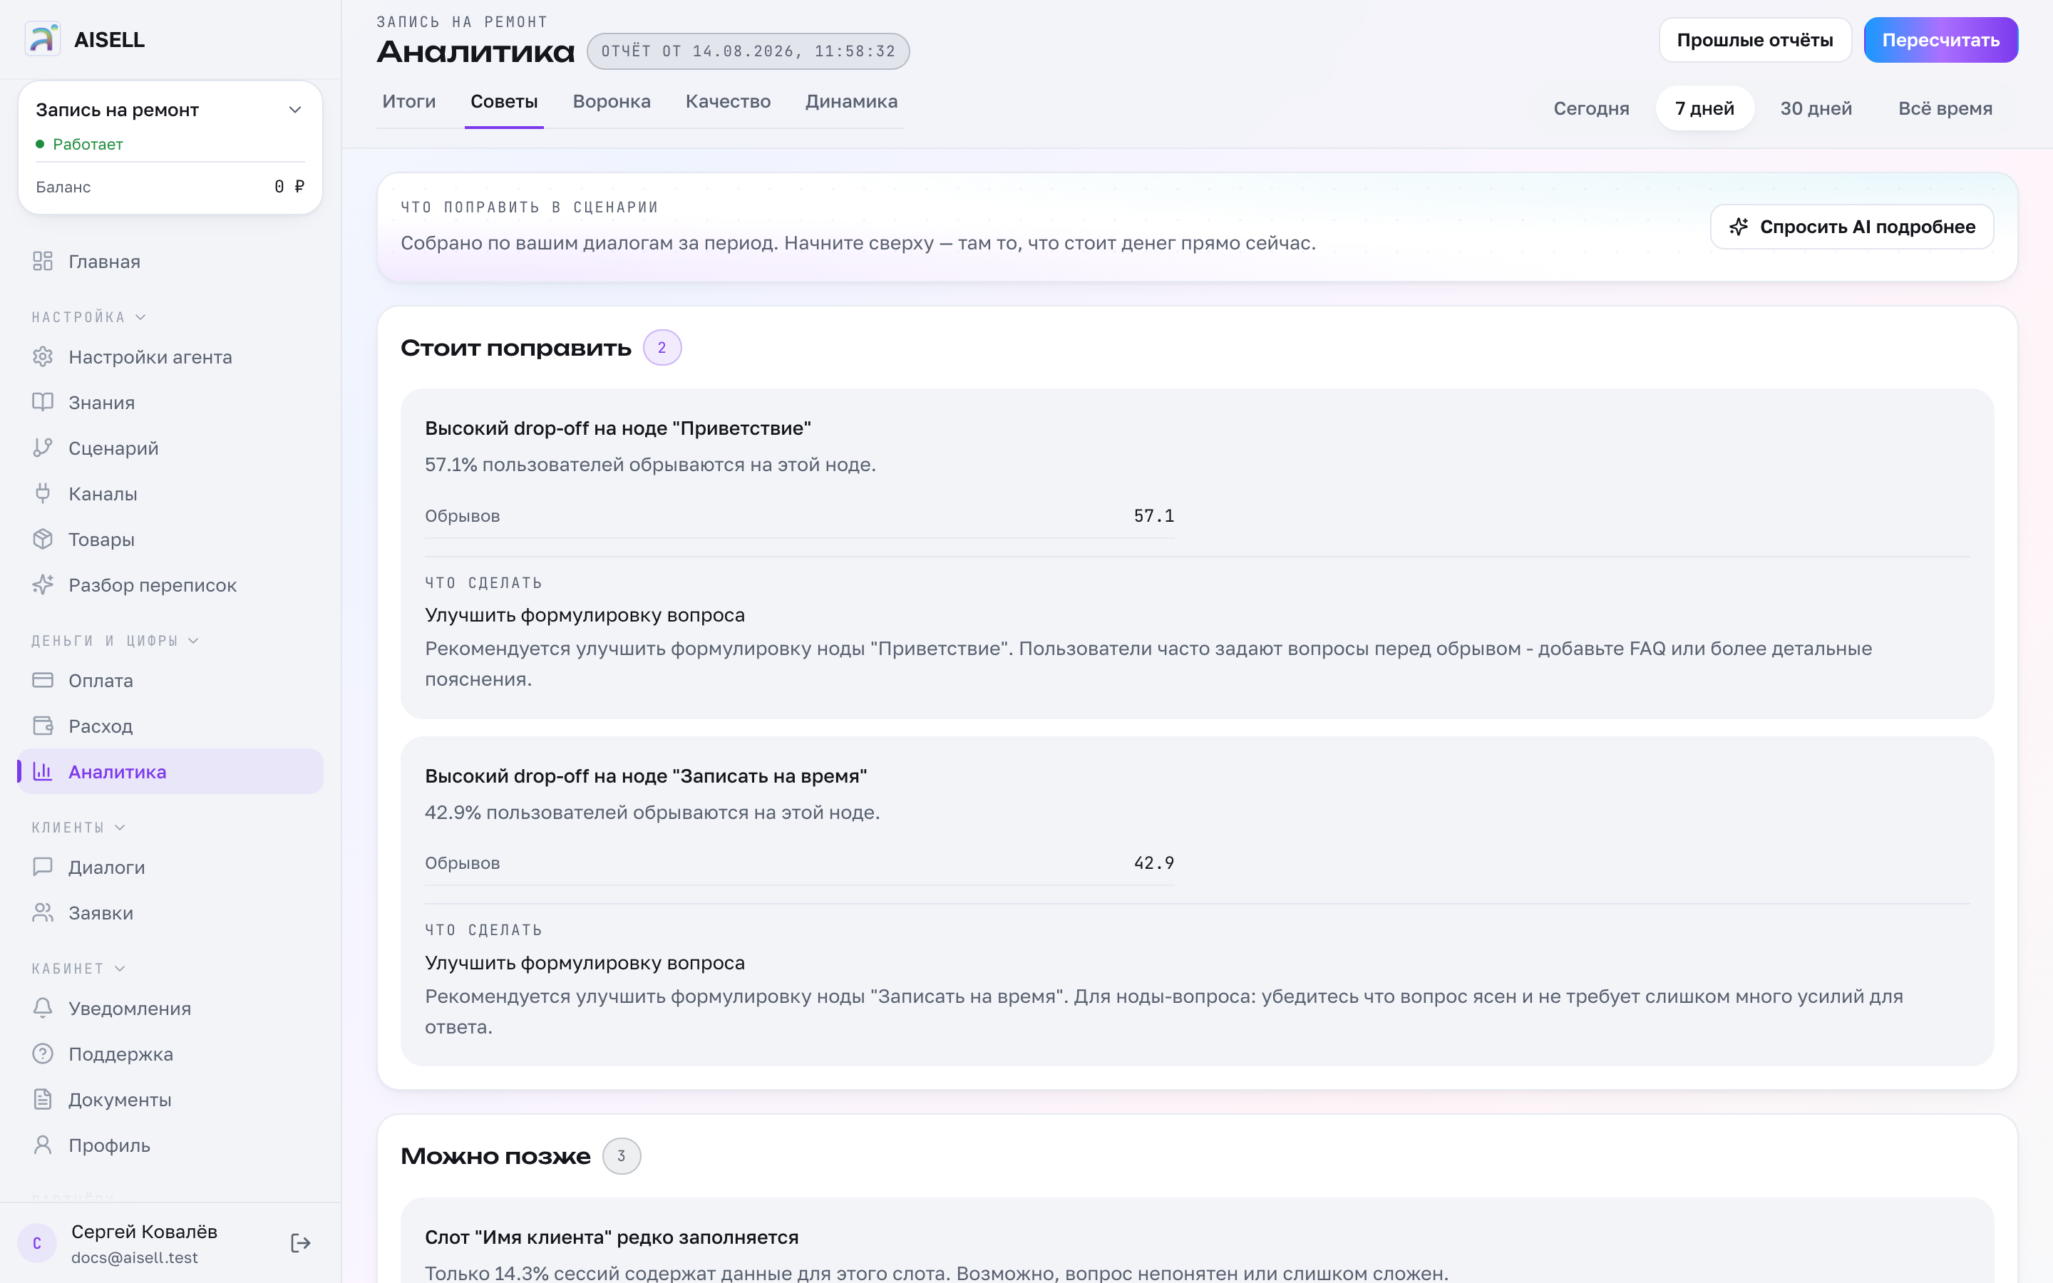The width and height of the screenshot is (2053, 1283).
Task: Collapse the Деньги и цифры section
Action: click(x=115, y=641)
